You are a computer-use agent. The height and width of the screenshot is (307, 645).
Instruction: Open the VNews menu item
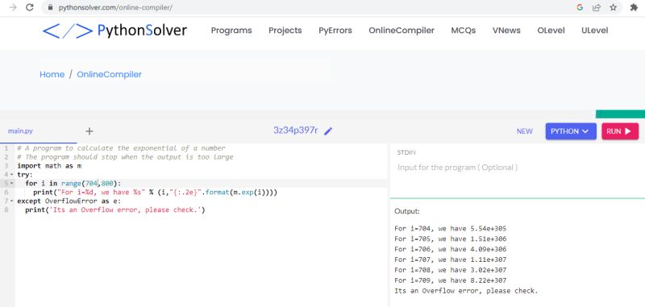(x=506, y=31)
